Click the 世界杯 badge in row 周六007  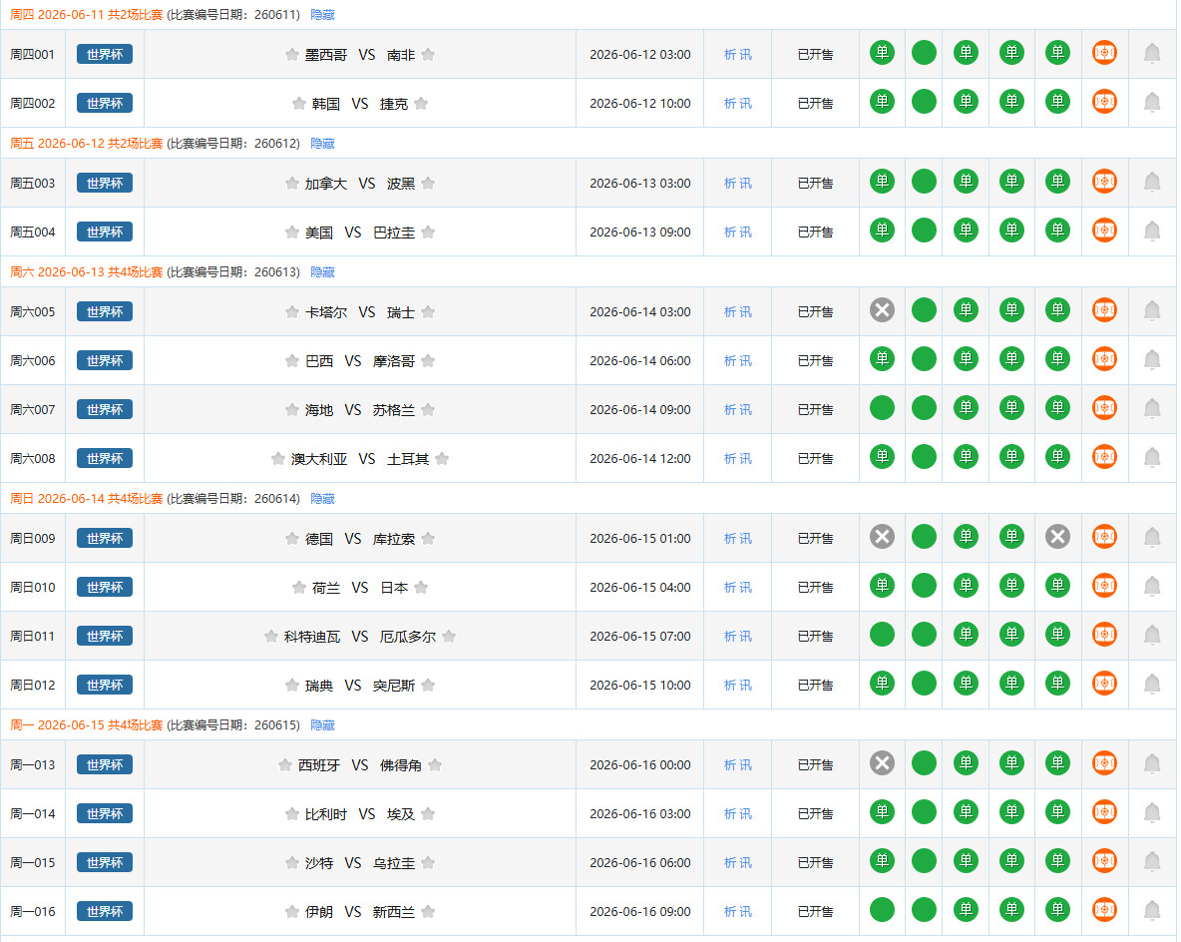click(x=105, y=409)
